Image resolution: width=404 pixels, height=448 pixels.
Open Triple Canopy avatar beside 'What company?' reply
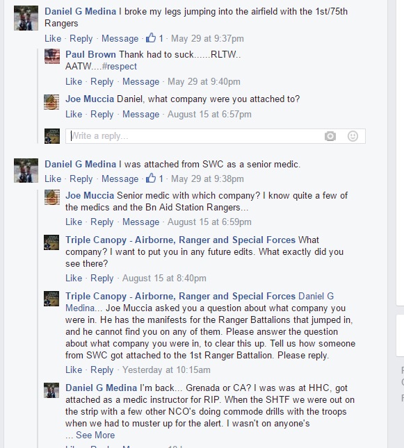click(51, 242)
